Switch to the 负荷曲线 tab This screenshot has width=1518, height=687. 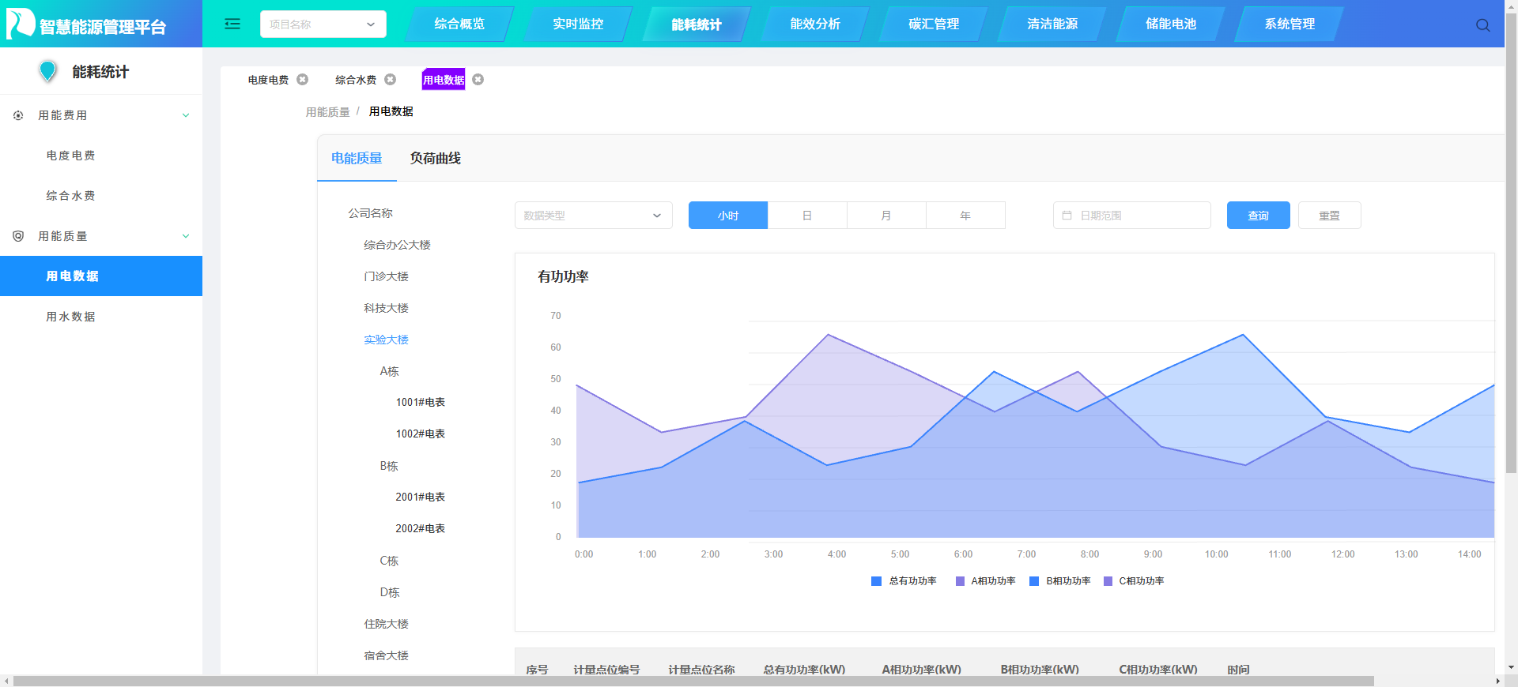(x=435, y=158)
